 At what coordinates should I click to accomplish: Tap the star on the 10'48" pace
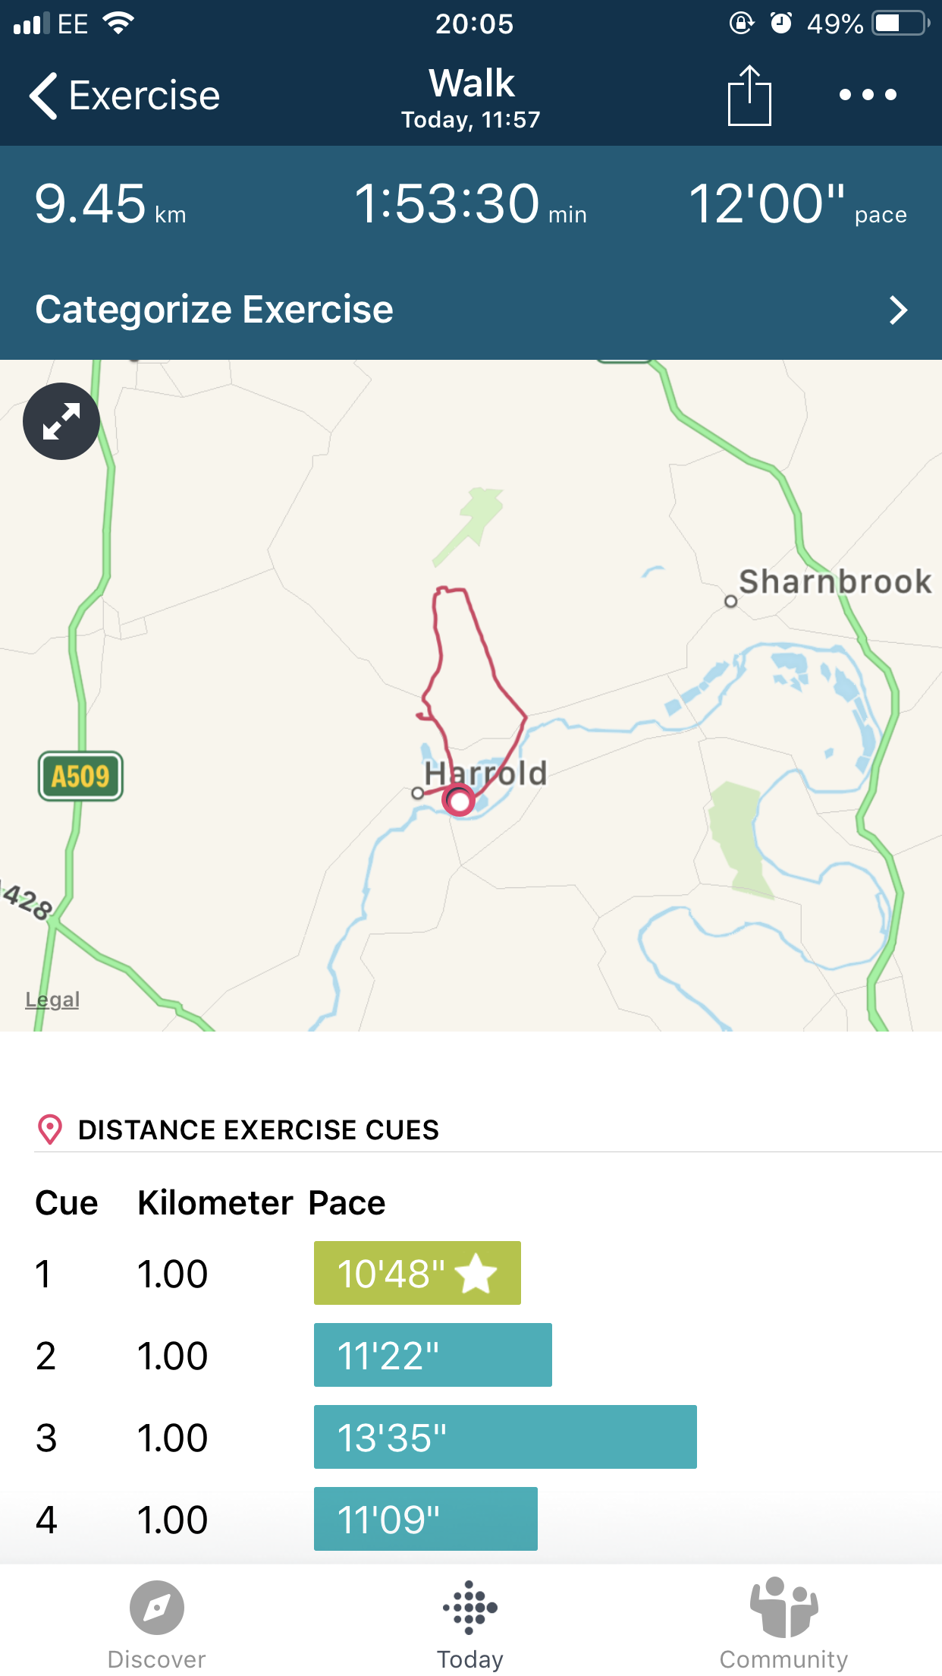coord(476,1274)
